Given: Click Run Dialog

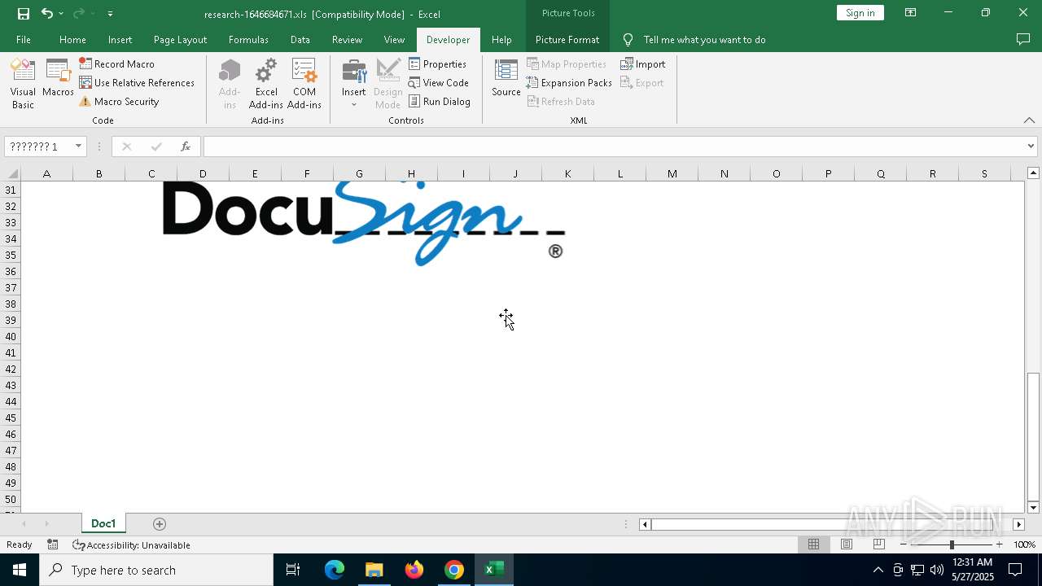Looking at the screenshot, I should (x=440, y=101).
